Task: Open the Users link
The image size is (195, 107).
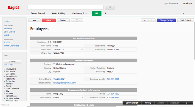Action: click(x=6, y=35)
